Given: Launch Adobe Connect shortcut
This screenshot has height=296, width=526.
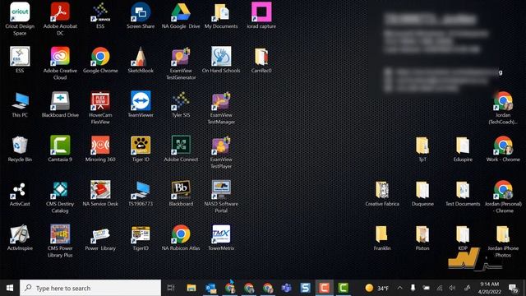Looking at the screenshot, I should [181, 149].
